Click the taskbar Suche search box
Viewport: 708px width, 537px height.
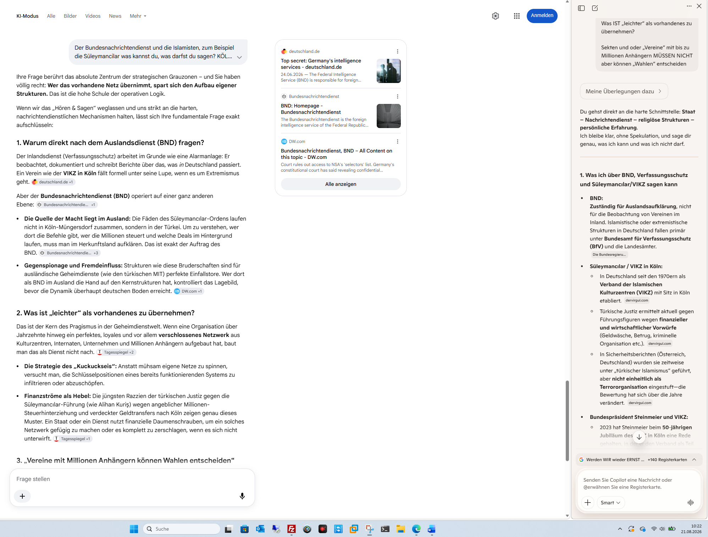click(182, 529)
